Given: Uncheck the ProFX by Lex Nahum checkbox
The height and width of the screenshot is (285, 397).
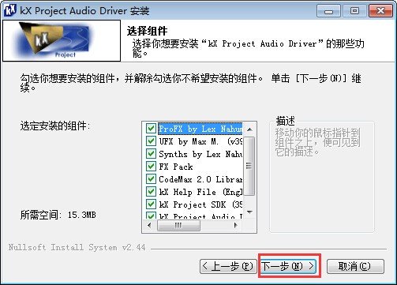Looking at the screenshot, I should pos(151,129).
